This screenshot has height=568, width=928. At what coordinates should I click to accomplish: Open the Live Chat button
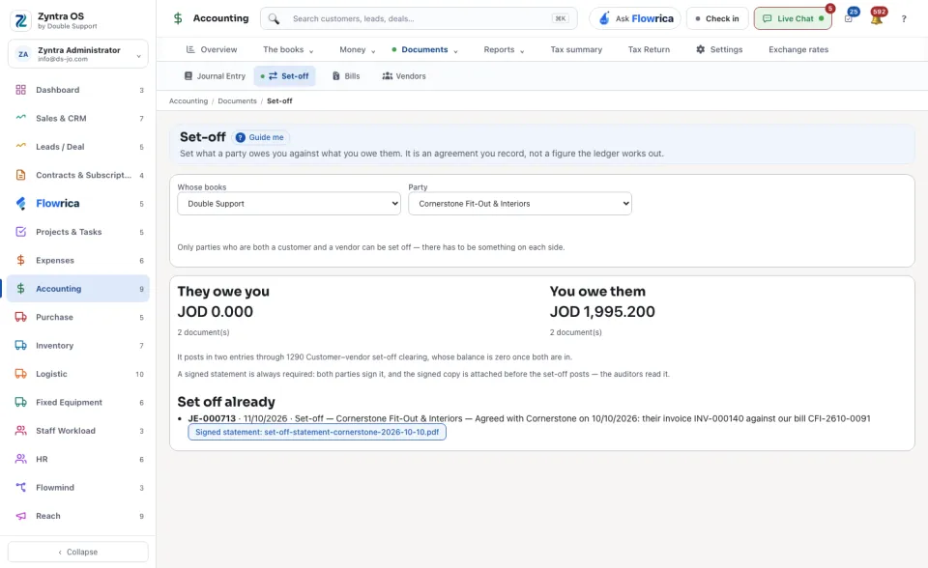(x=793, y=18)
